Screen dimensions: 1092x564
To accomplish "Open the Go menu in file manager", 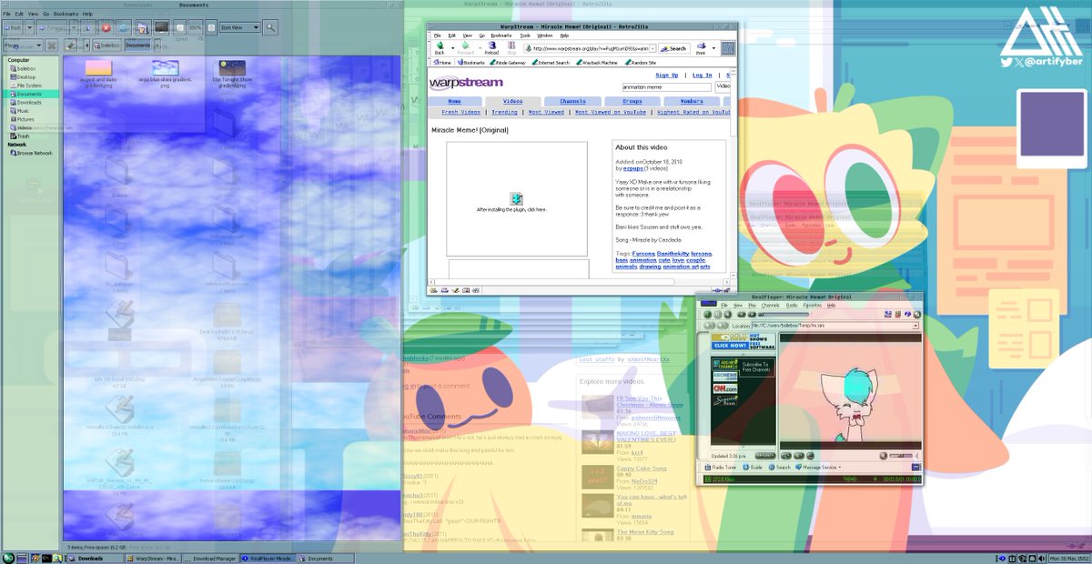I will tap(46, 14).
